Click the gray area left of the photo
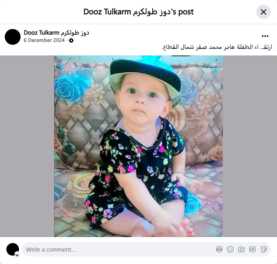The width and height of the screenshot is (277, 264). [27, 146]
